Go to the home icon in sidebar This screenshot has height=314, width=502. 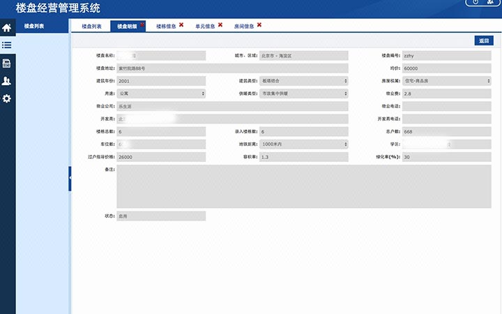(x=7, y=28)
